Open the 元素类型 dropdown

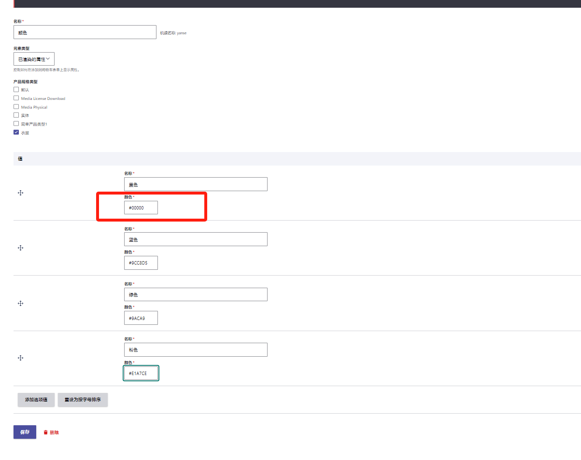click(x=34, y=59)
